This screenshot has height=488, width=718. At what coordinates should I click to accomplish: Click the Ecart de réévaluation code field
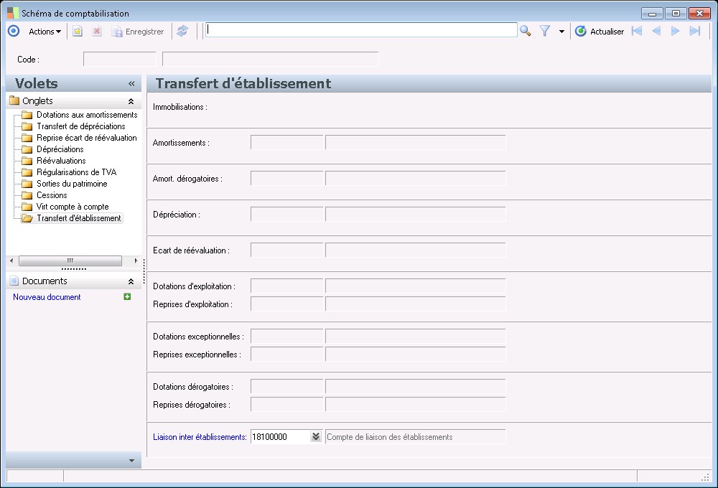(287, 250)
